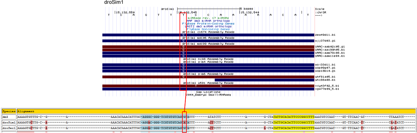Image resolution: width=417 pixels, height=133 pixels.
Task: Click the droSim1 md199 Assembly Reads title
Action: 208,44
